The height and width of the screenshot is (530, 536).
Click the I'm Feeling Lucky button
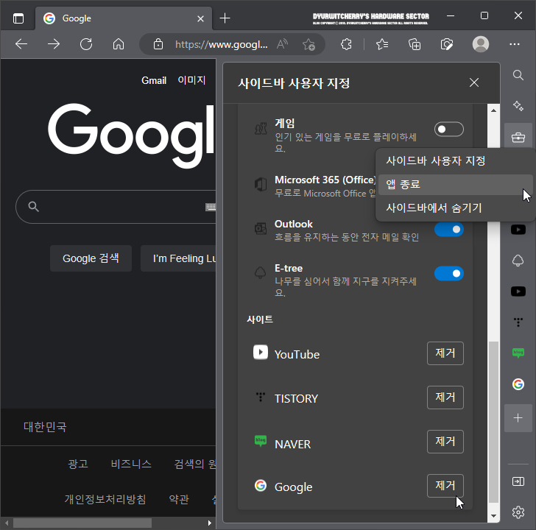click(178, 258)
